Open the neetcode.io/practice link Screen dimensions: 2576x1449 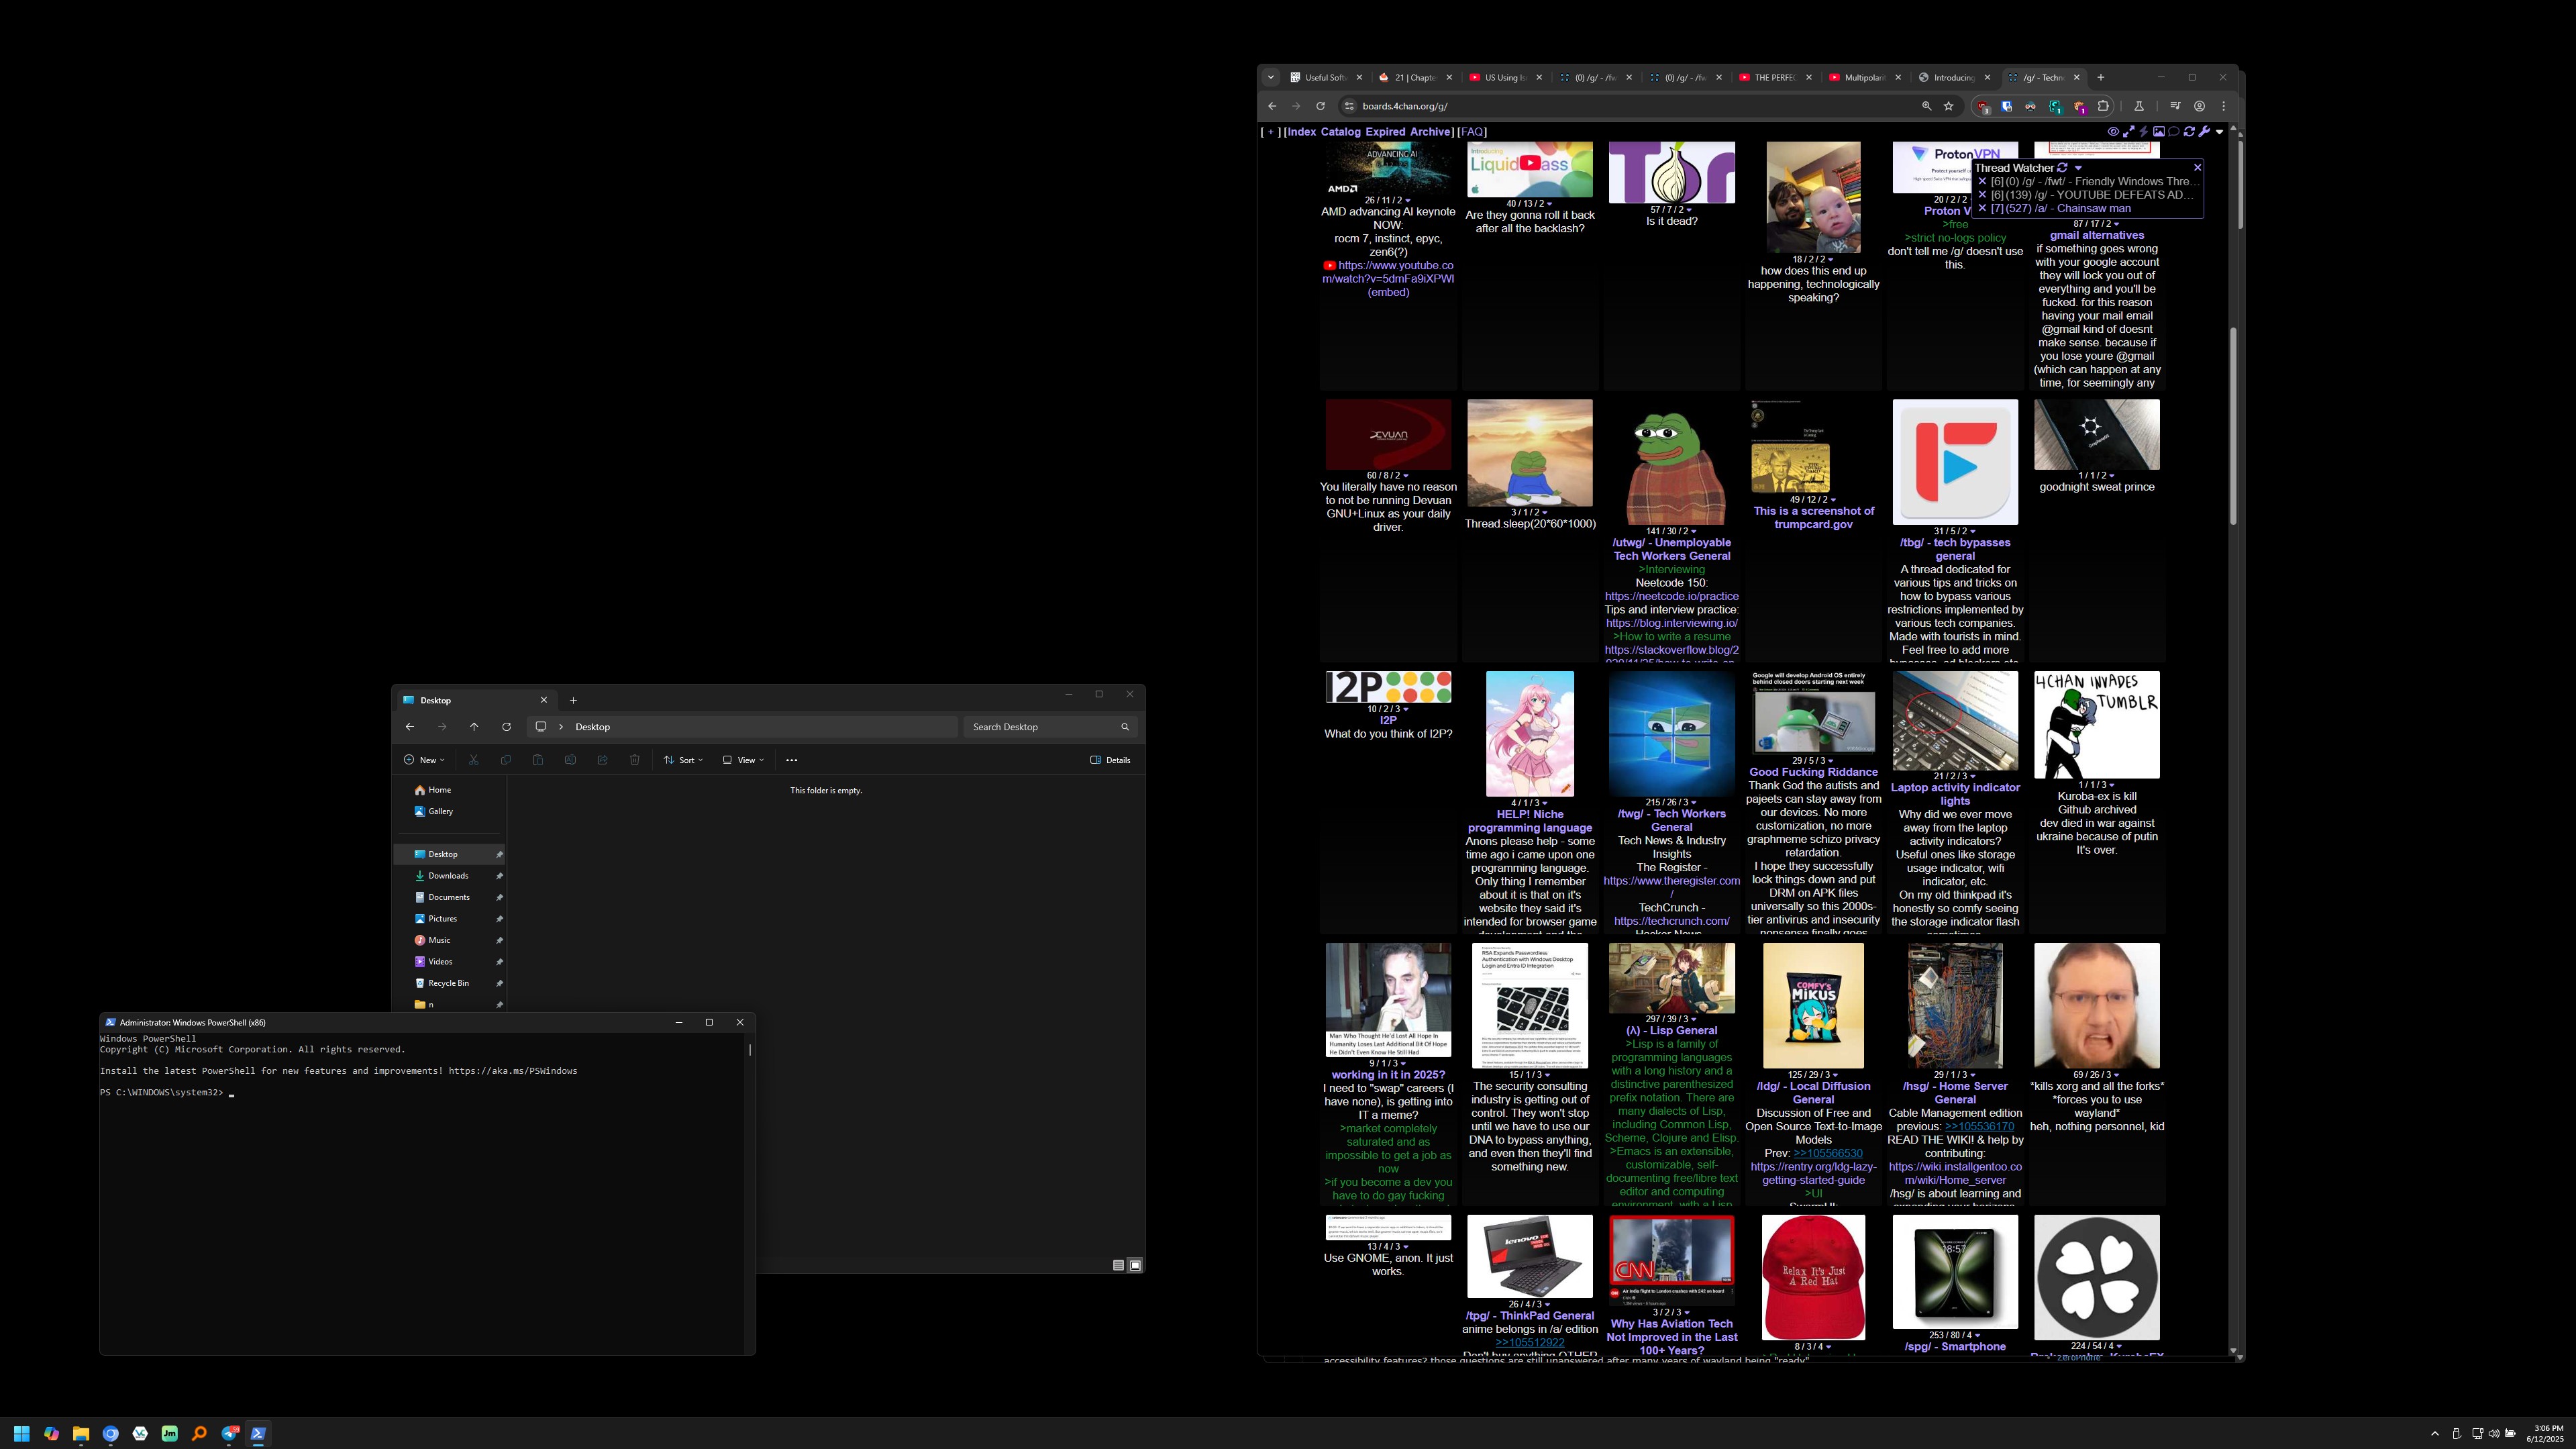coord(1671,596)
